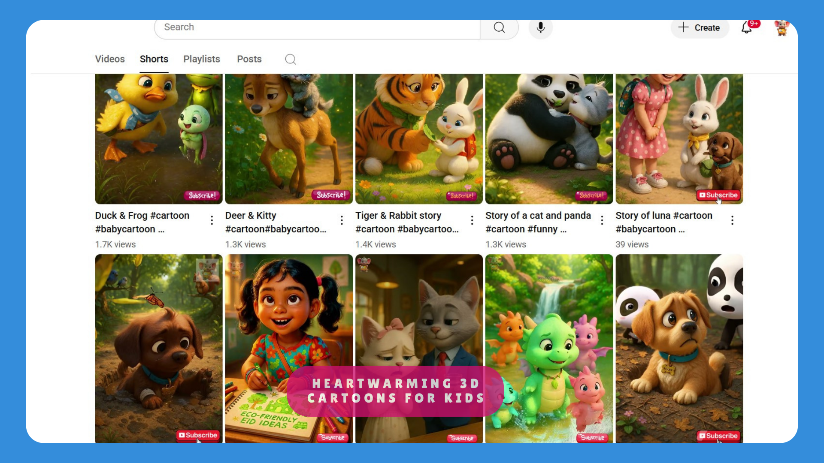The height and width of the screenshot is (463, 824).
Task: Open options for Tiger & Rabbit short
Action: coord(472,220)
